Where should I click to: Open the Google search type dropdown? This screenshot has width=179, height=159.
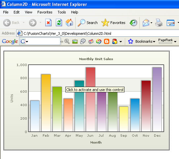point(24,41)
